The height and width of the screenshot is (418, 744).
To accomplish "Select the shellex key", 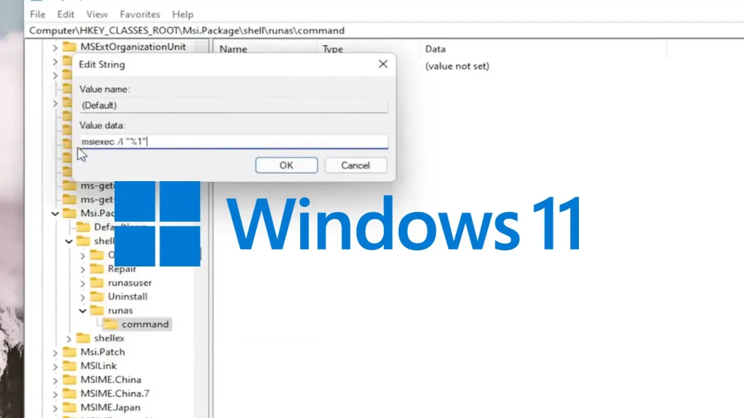I will (x=109, y=338).
